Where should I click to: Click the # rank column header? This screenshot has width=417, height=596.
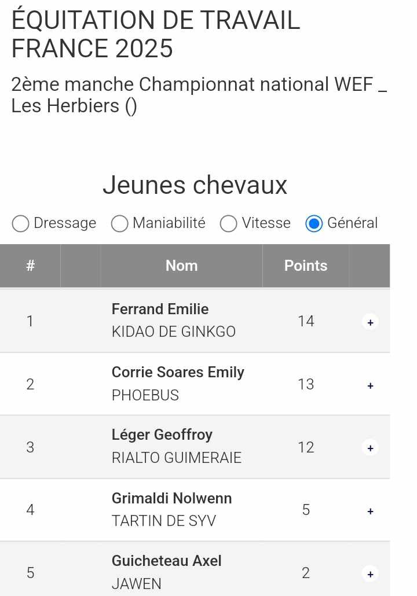coord(30,266)
